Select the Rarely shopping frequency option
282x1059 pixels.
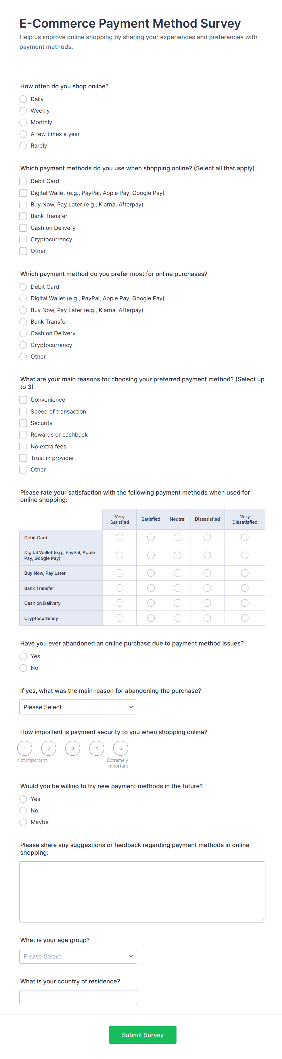coord(23,145)
